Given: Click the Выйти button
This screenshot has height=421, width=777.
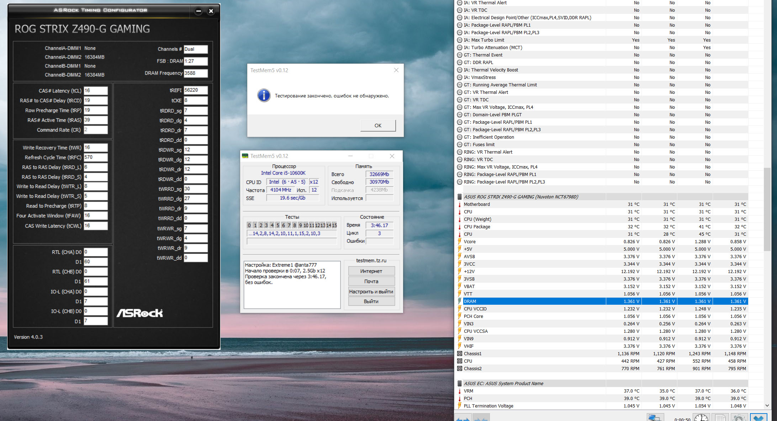Looking at the screenshot, I should pos(371,301).
